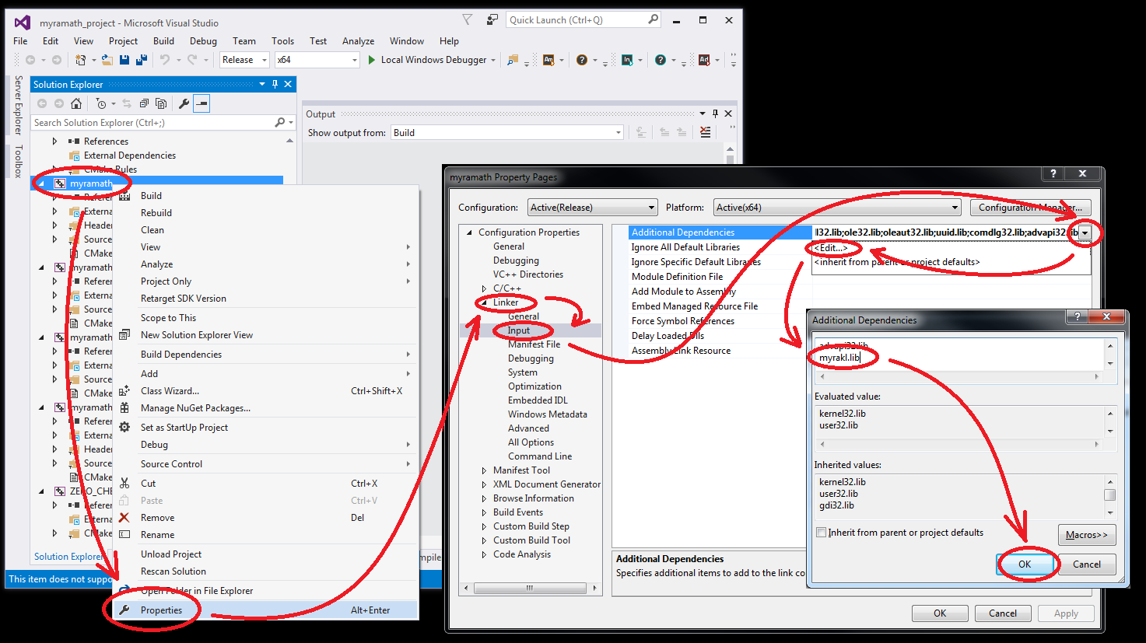Click the property tree horizontal scrollbar
Screen dimensions: 1146x643
pyautogui.click(x=530, y=588)
